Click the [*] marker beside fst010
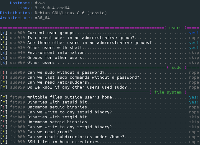This screenshot has width=200, height=145. tap(4, 102)
